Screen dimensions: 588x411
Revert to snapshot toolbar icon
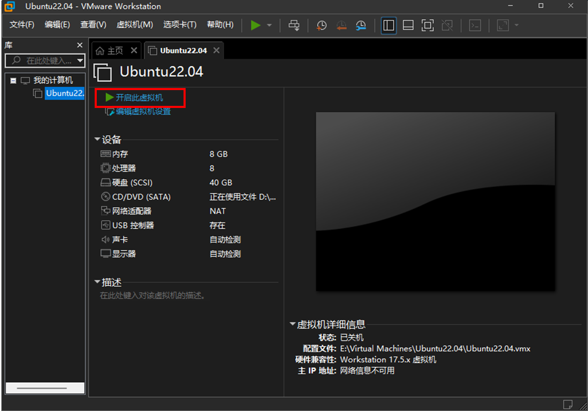341,25
